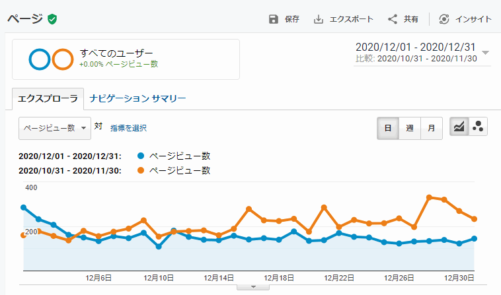
Task: Click the date range 2020/12/01 - 2020/12/31
Action: pyautogui.click(x=416, y=48)
